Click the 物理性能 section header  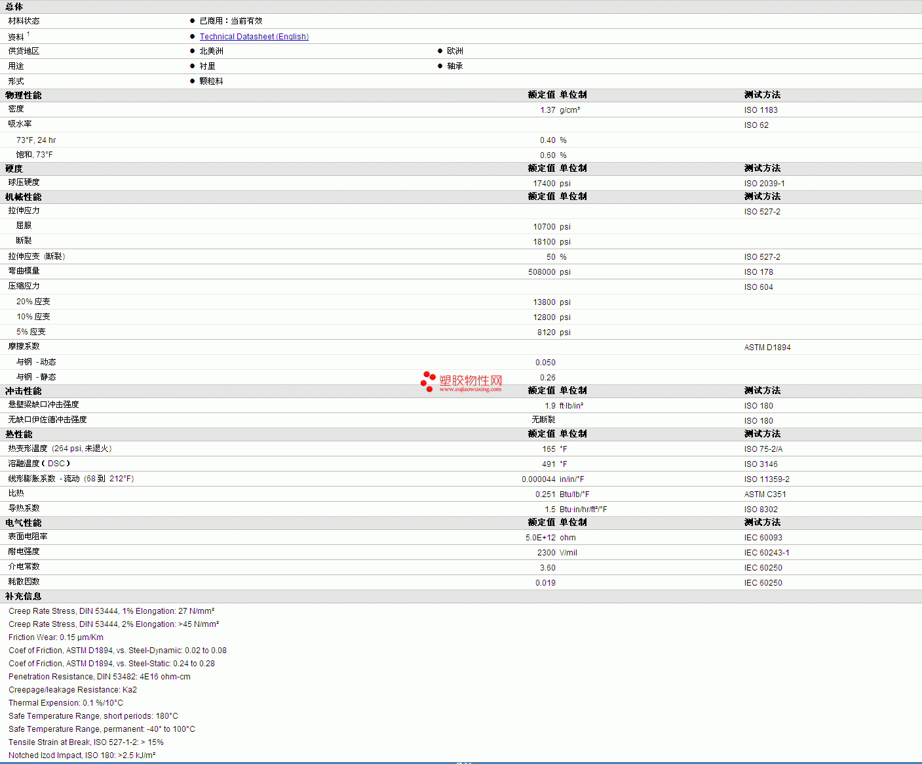(x=24, y=95)
